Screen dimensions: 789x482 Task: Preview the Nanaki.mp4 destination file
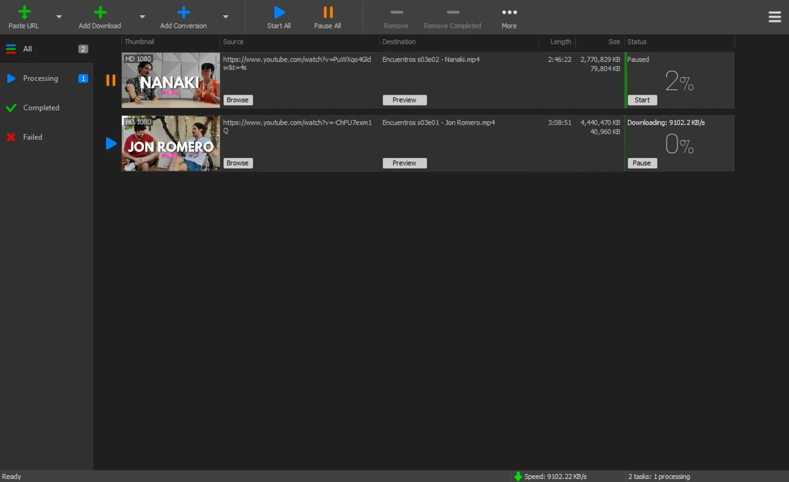click(404, 100)
